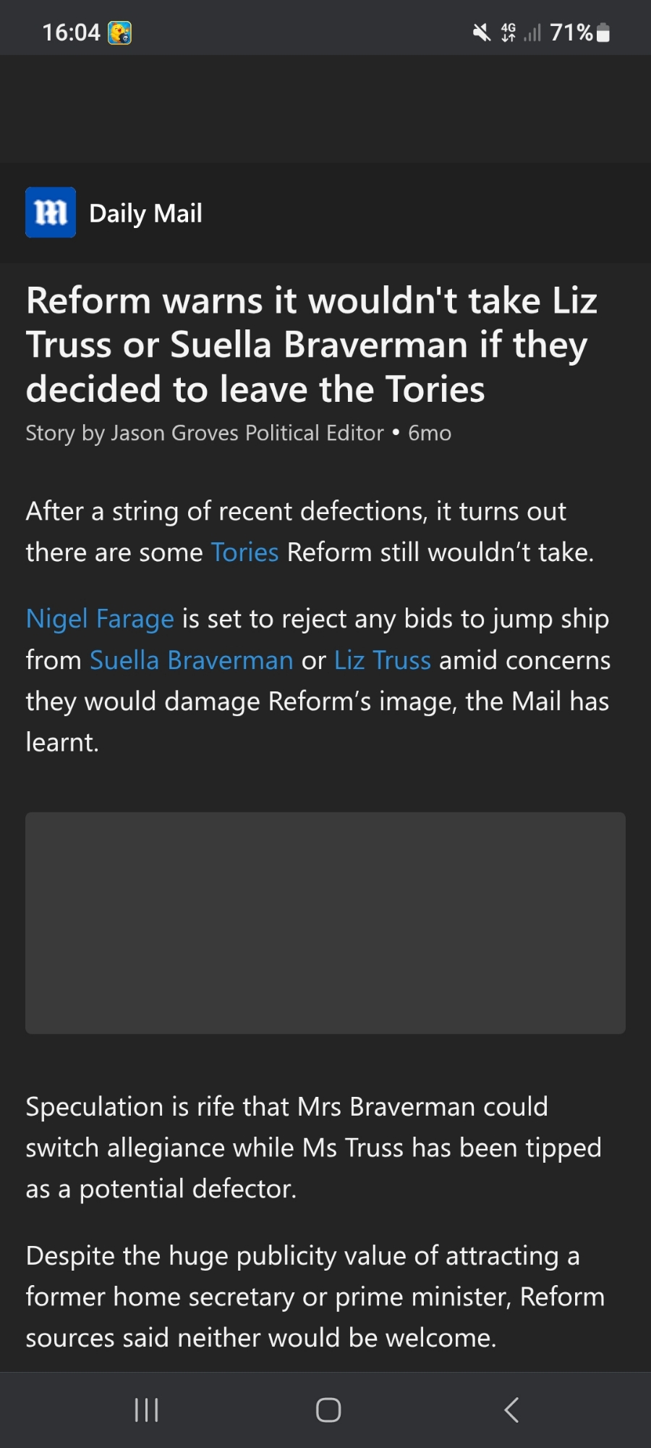Open recent apps with the three-bar button

coord(146,1409)
